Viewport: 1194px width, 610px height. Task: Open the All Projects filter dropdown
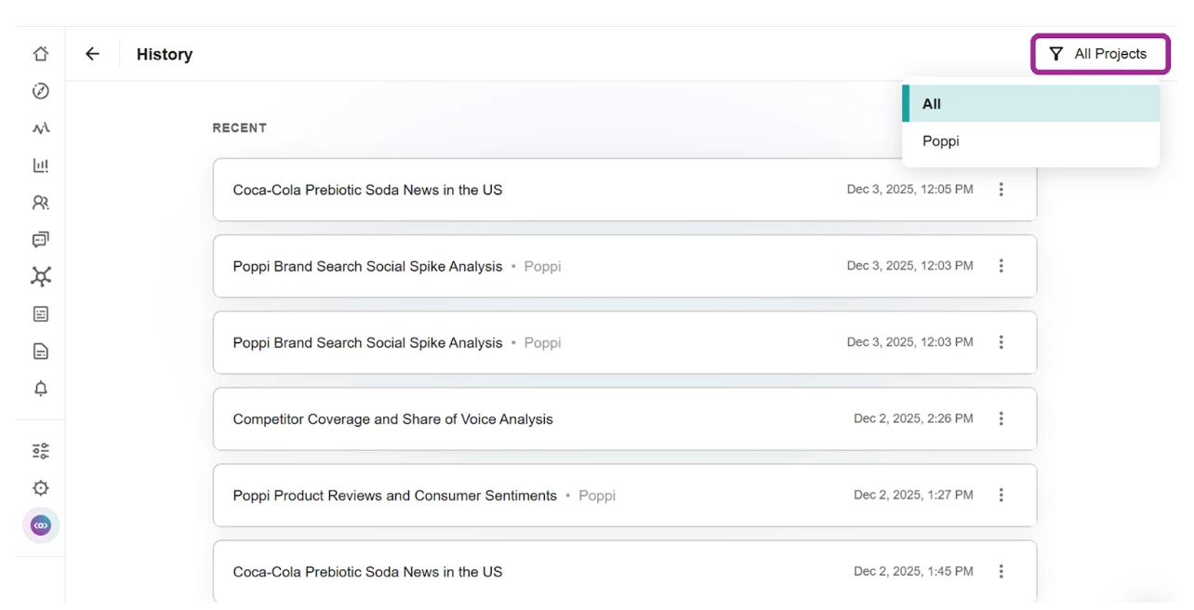(x=1100, y=54)
